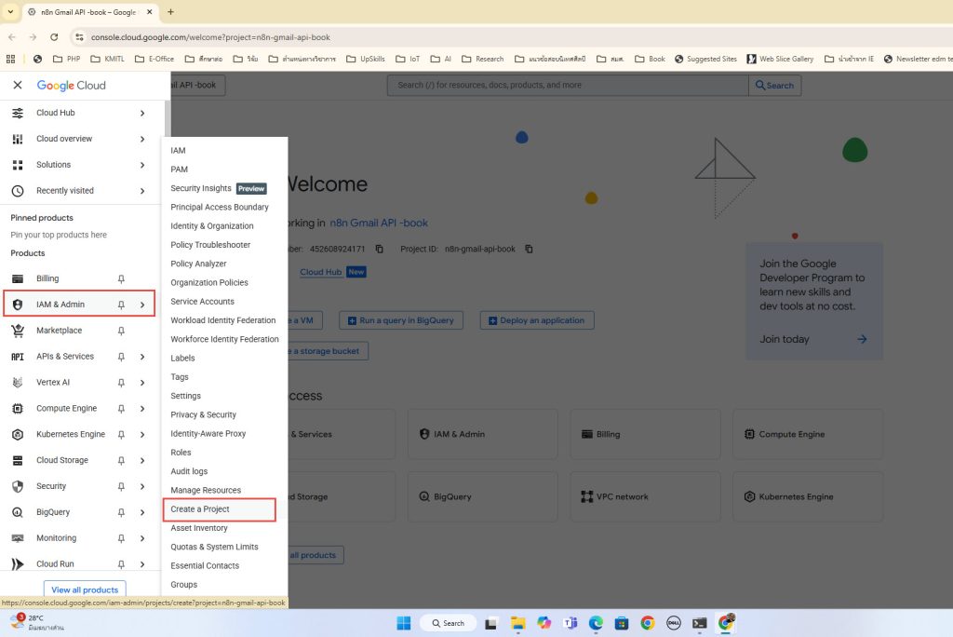Click the search resources input field
The width and height of the screenshot is (953, 637).
tap(568, 85)
